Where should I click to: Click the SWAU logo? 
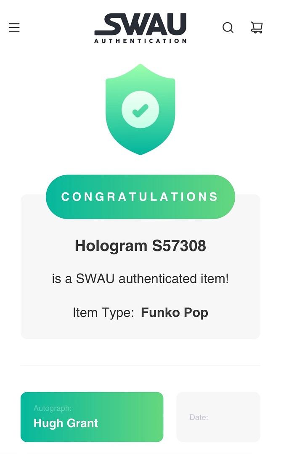coord(140,28)
